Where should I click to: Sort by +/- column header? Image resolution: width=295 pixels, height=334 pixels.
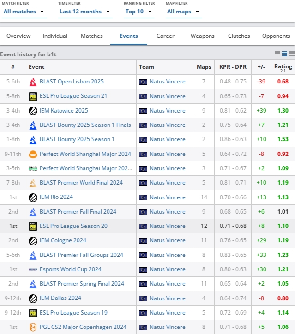pyautogui.click(x=261, y=67)
